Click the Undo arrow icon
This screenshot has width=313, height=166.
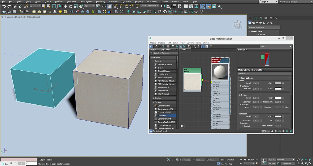coord(4,6)
